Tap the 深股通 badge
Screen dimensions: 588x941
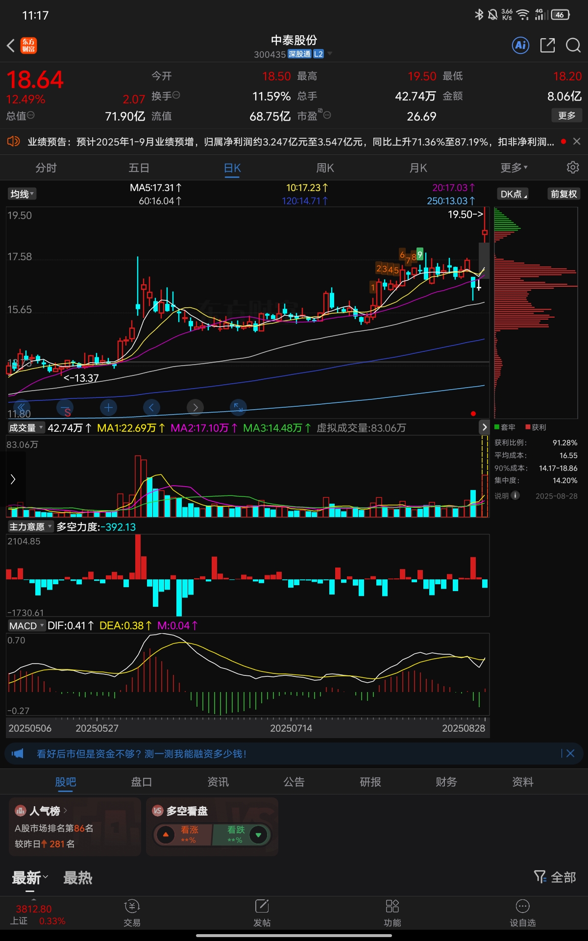point(299,54)
